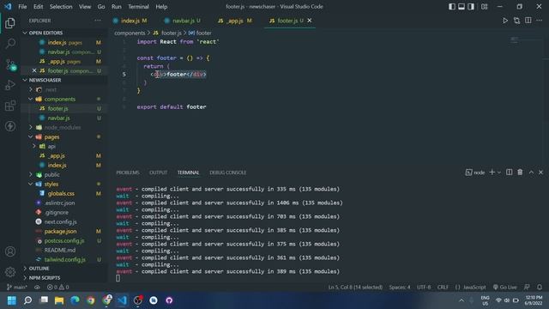Expand the .next folder
Viewport: 549px width, 309px height.
(31, 89)
